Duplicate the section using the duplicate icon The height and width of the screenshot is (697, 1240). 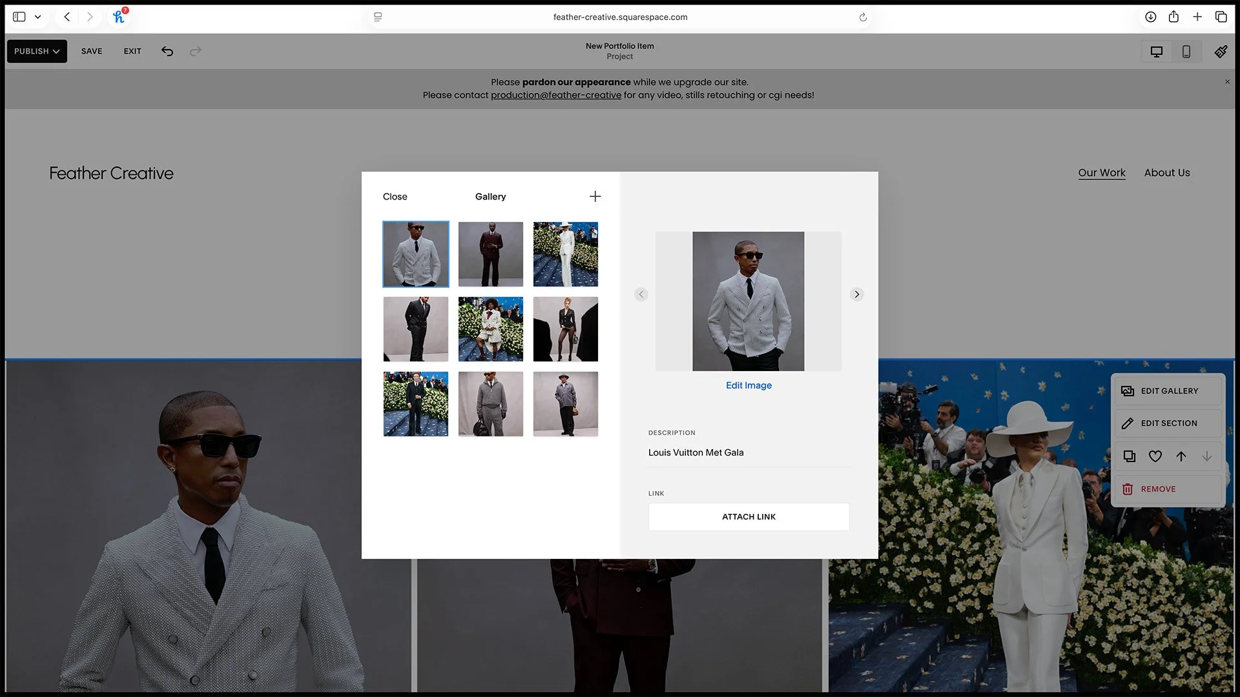click(1129, 456)
